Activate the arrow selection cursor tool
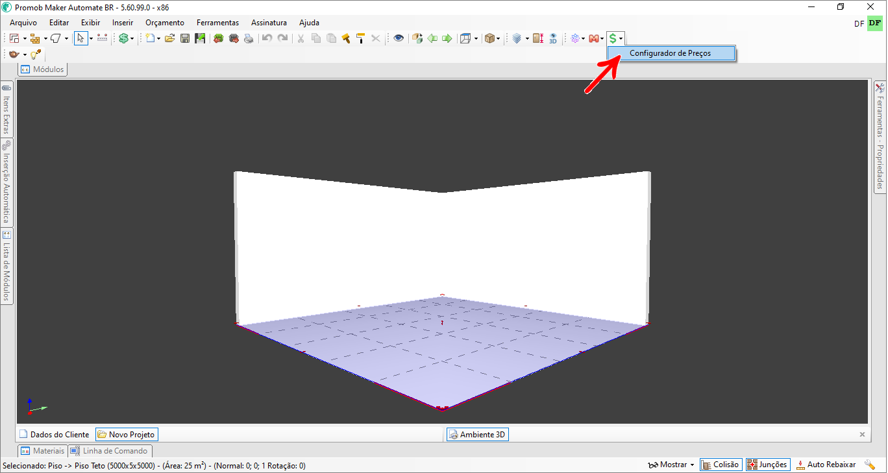Image resolution: width=888 pixels, height=473 pixels. tap(80, 38)
